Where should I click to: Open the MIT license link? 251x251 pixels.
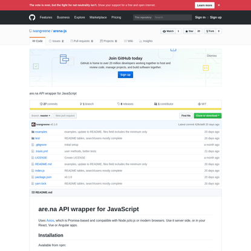pos(202,104)
